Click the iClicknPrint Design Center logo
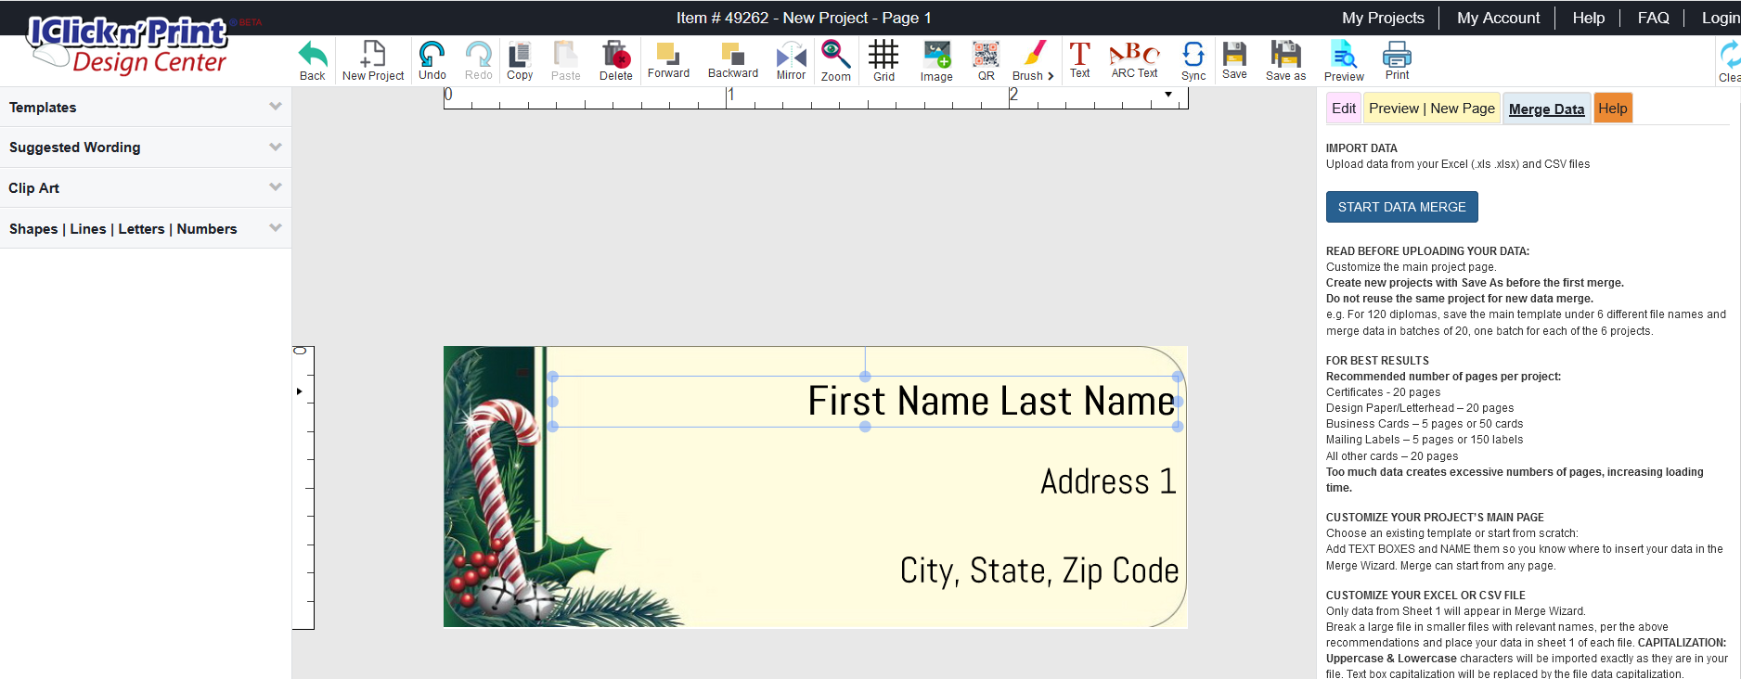The height and width of the screenshot is (679, 1741). click(x=130, y=45)
